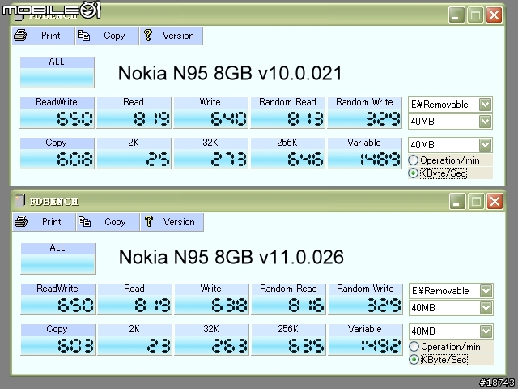518x389 pixels.
Task: Run Copy benchmark showing 603 in bottom window
Action: (57, 340)
